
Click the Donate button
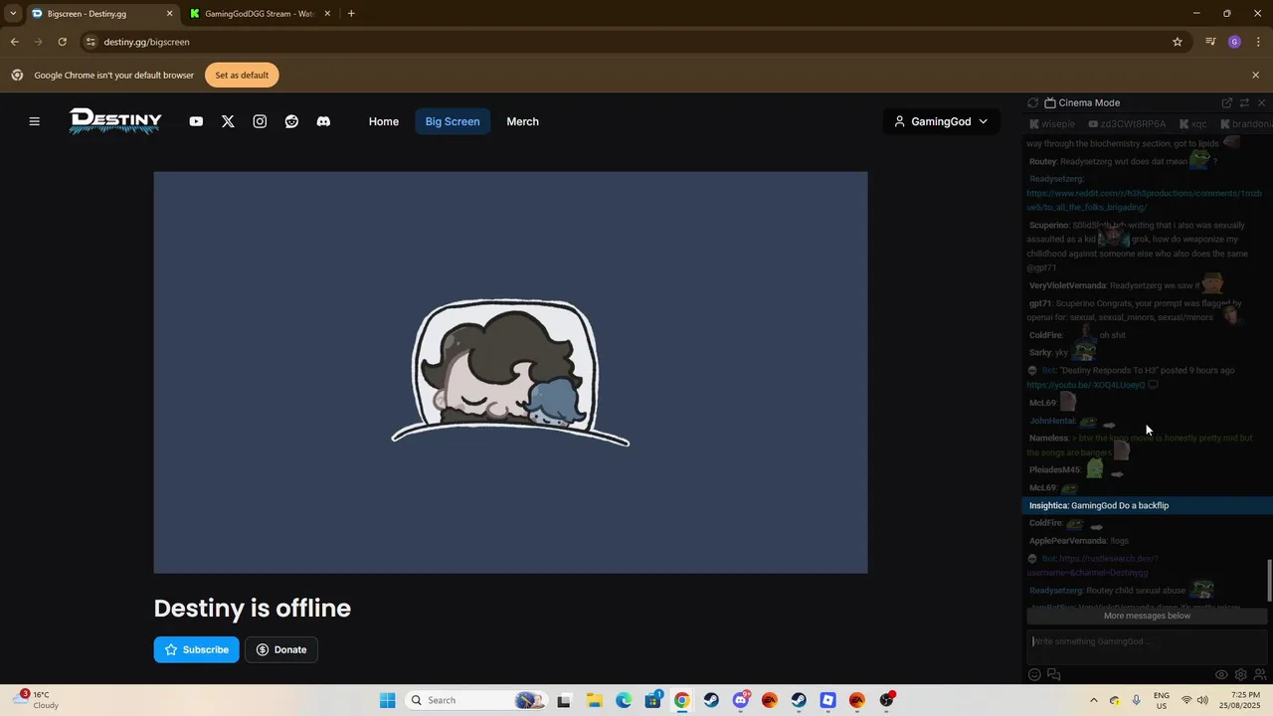pyautogui.click(x=281, y=649)
